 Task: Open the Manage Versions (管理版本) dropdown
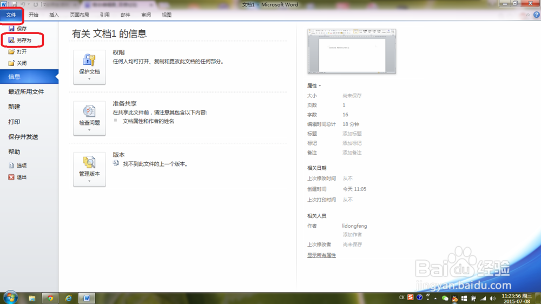[89, 169]
